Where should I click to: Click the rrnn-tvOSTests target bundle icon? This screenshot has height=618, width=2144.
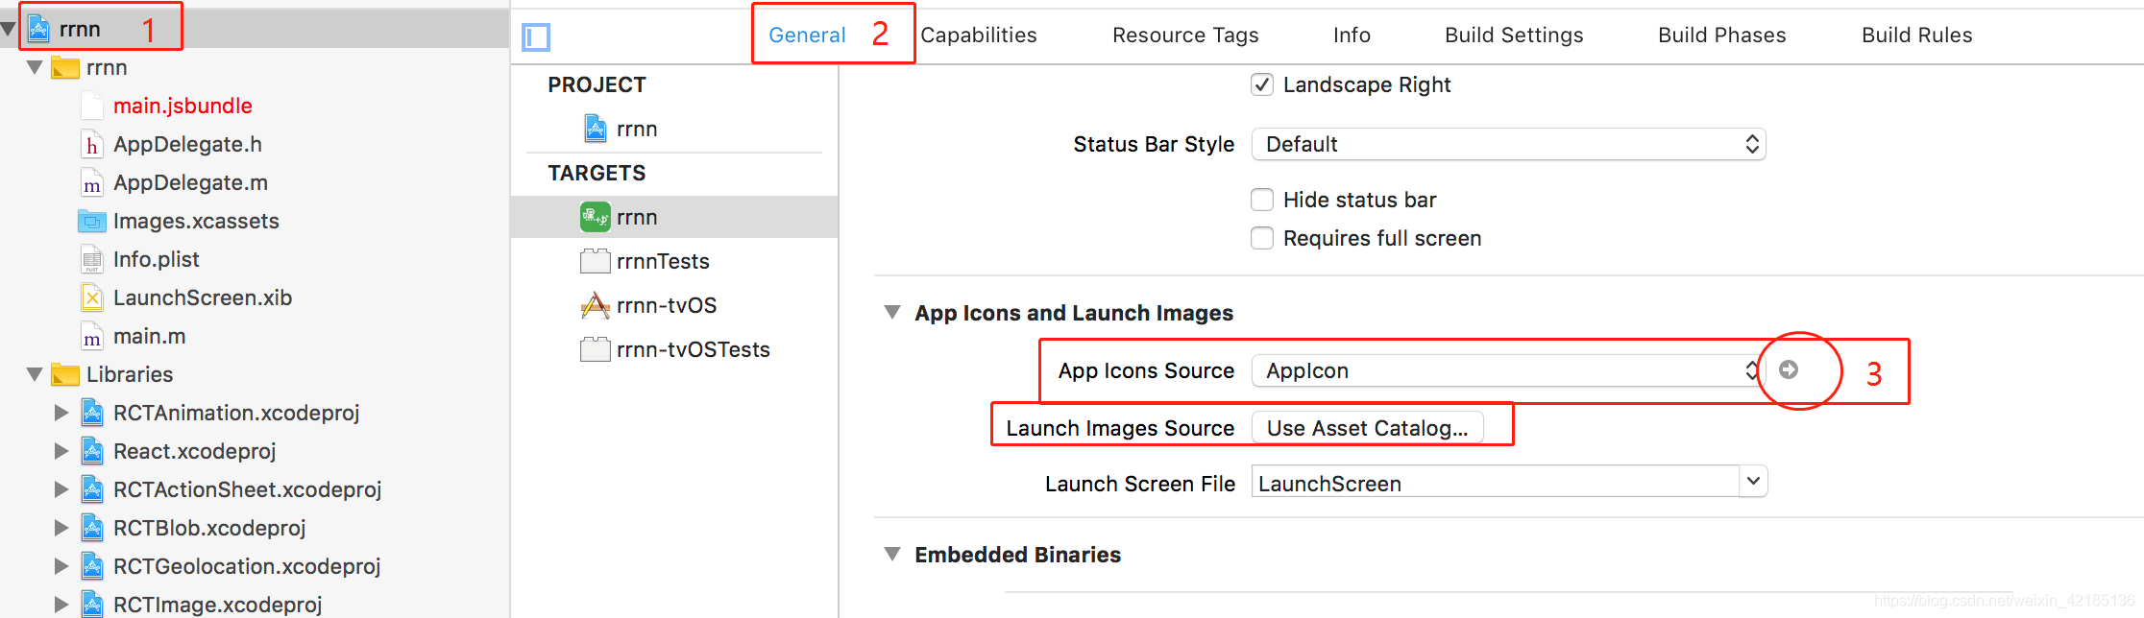tap(596, 349)
